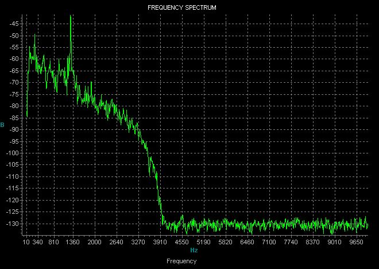Click the Frequency axis caption

181,262
